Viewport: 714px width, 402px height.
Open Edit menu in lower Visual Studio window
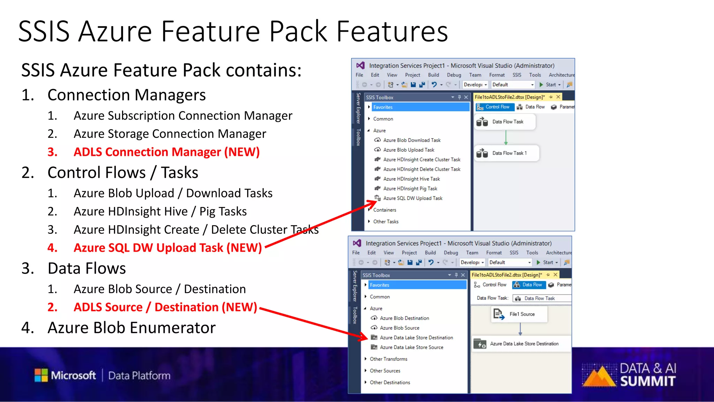tap(371, 253)
